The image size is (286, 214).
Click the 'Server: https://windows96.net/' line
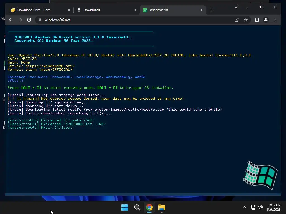pyautogui.click(x=41, y=66)
